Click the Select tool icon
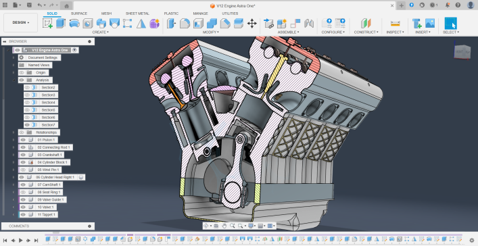This screenshot has height=246, width=478. [x=450, y=23]
